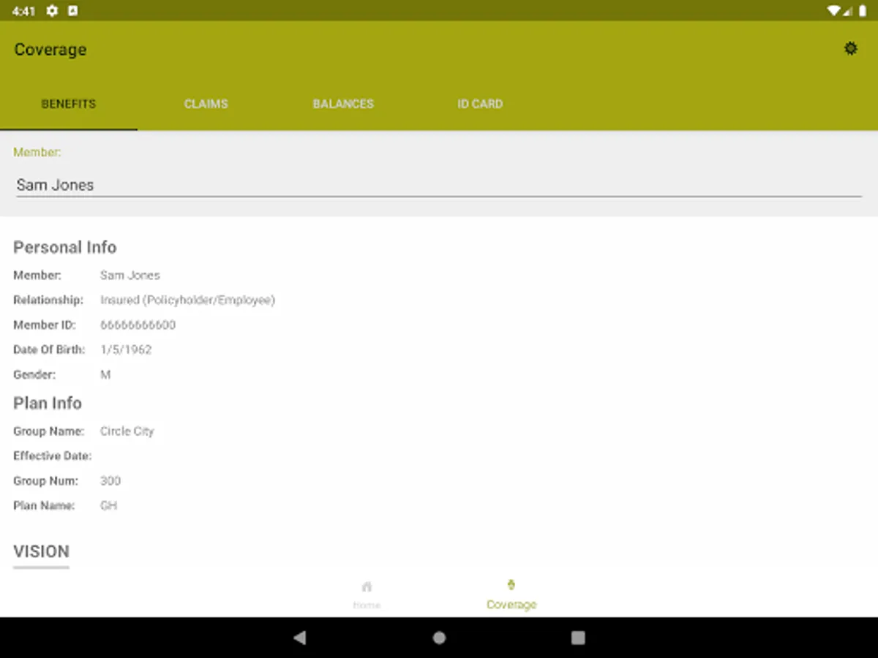This screenshot has width=878, height=658.
Task: Click the Personal Info heading
Action: pyautogui.click(x=65, y=247)
